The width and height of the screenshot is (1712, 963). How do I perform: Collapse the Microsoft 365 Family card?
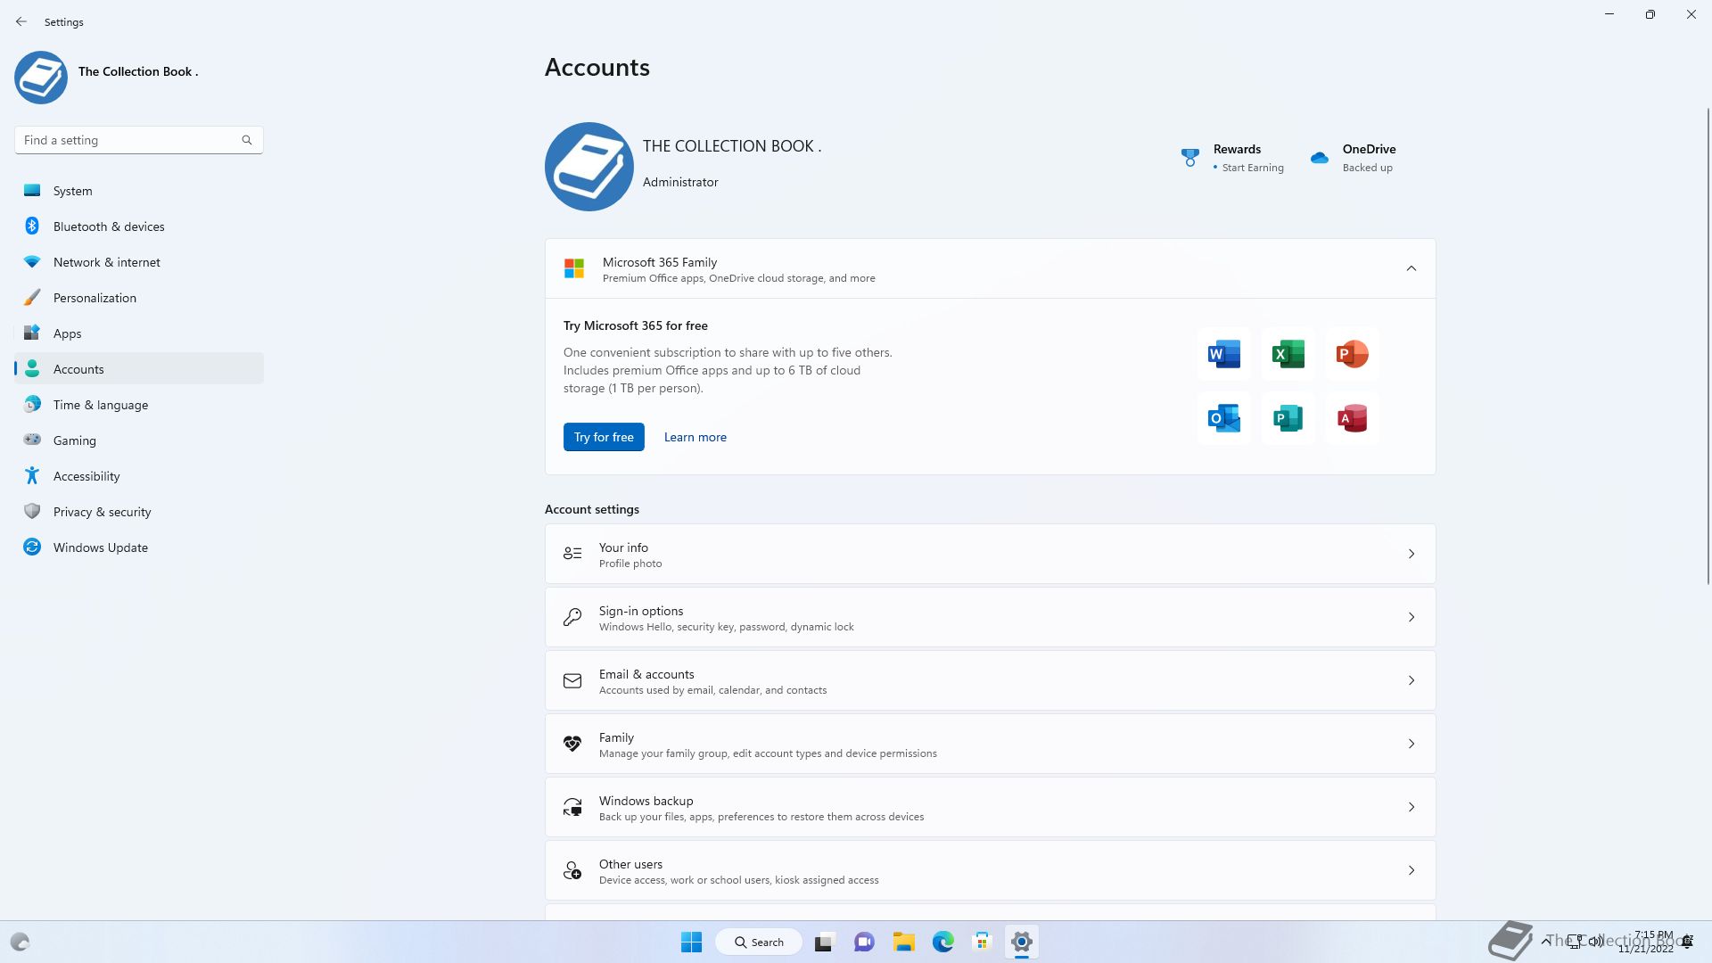(1412, 268)
